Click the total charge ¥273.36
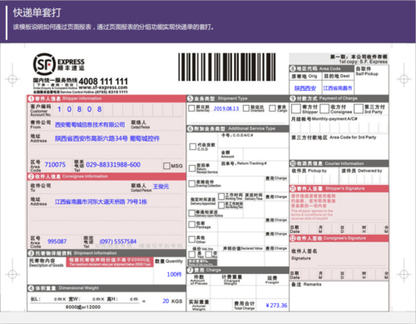Screen dimensions: 416x324 point(276,306)
